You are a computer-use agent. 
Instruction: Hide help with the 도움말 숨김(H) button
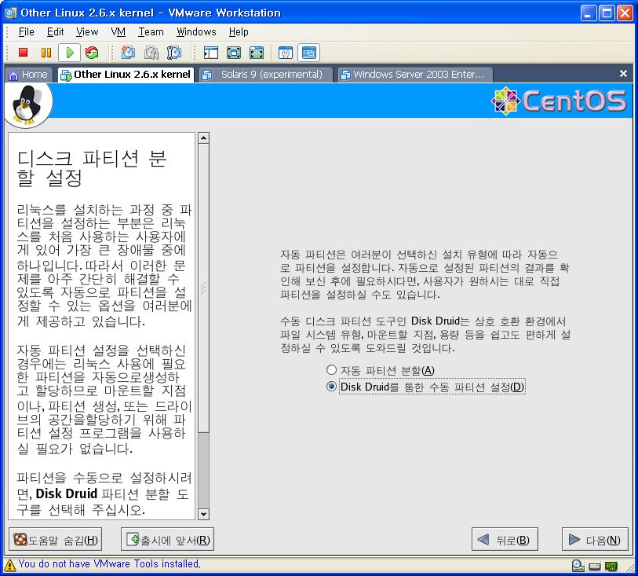55,540
